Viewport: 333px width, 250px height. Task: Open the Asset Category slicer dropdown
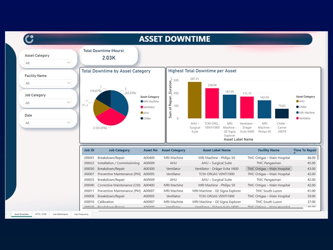[x=48, y=63]
